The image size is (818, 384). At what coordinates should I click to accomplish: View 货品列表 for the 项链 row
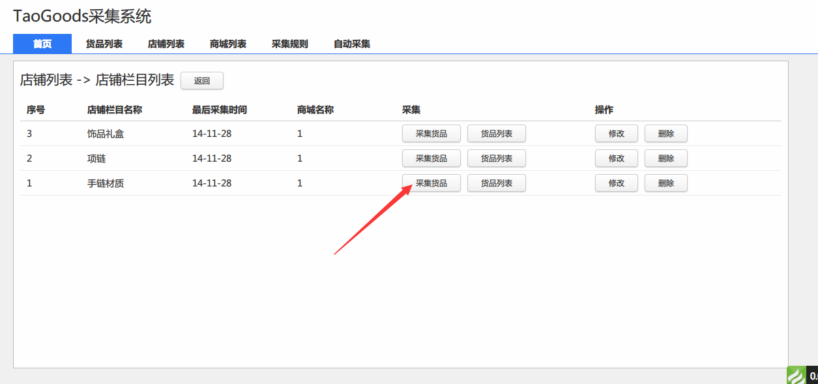(497, 158)
